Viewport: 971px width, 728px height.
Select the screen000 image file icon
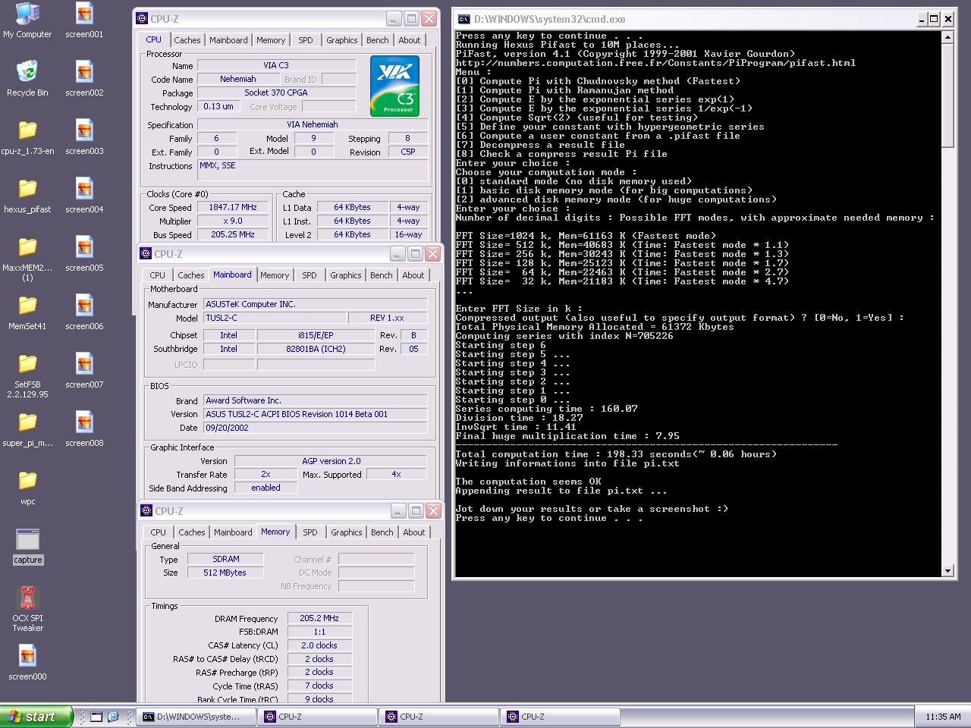click(x=27, y=656)
